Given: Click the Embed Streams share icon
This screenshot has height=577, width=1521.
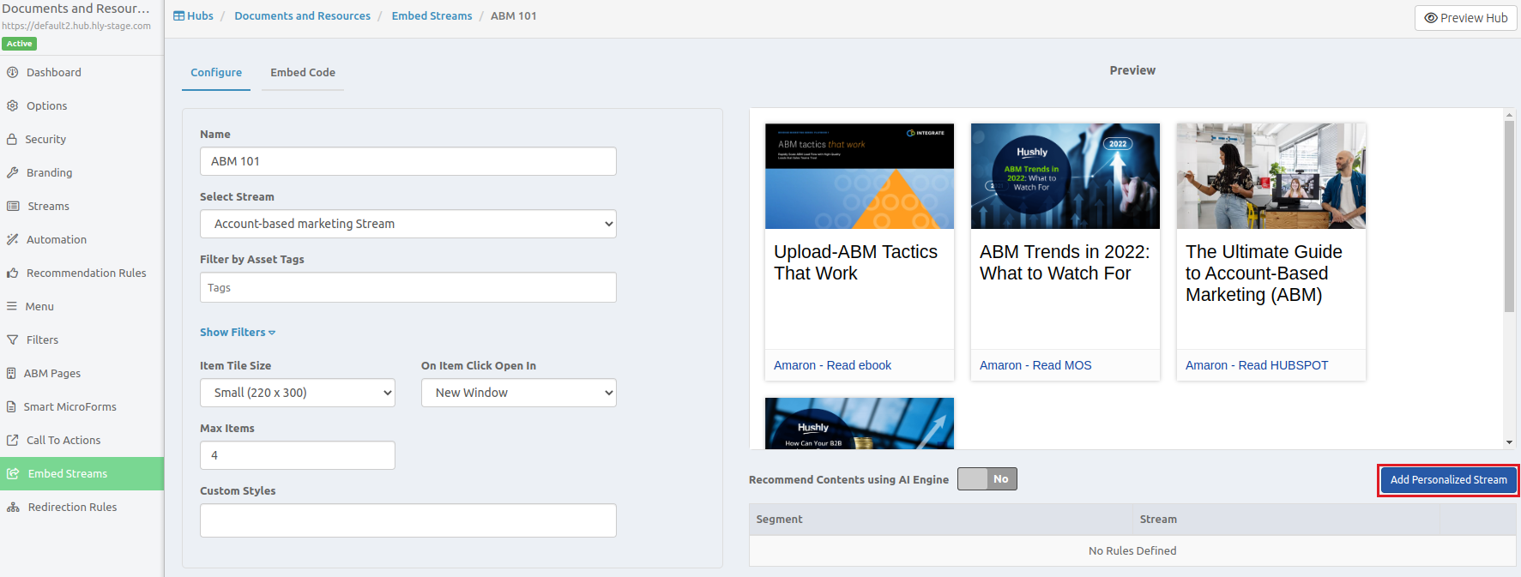Looking at the screenshot, I should click(14, 474).
